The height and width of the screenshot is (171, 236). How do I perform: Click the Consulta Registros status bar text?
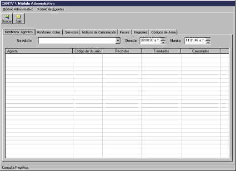coord(15,167)
